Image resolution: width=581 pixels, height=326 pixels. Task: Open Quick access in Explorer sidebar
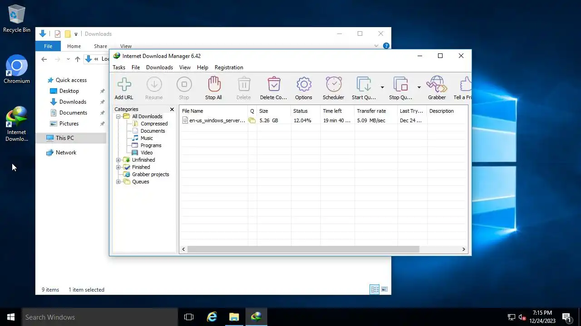click(x=71, y=80)
